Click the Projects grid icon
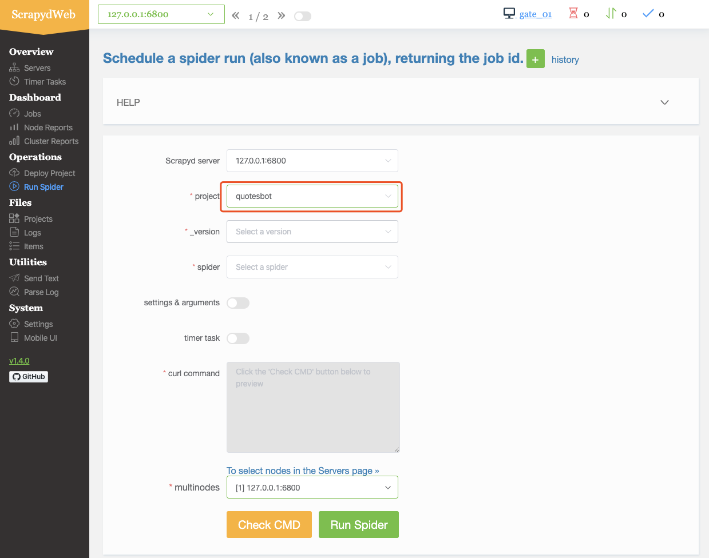This screenshot has height=558, width=709. pyautogui.click(x=14, y=218)
